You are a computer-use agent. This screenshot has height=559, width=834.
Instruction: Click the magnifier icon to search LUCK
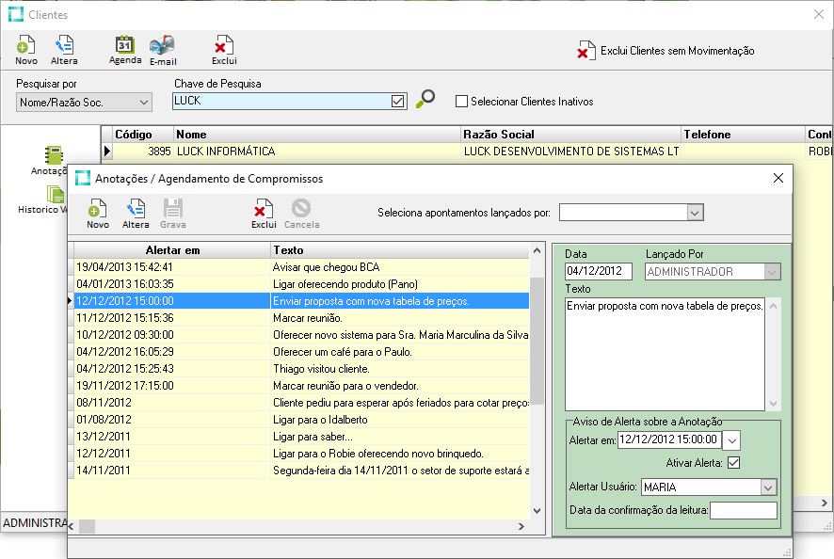[425, 101]
